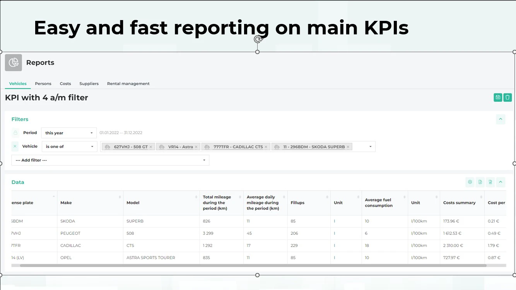This screenshot has width=516, height=290.
Task: Open the 'is one of' condition dropdown
Action: (69, 146)
